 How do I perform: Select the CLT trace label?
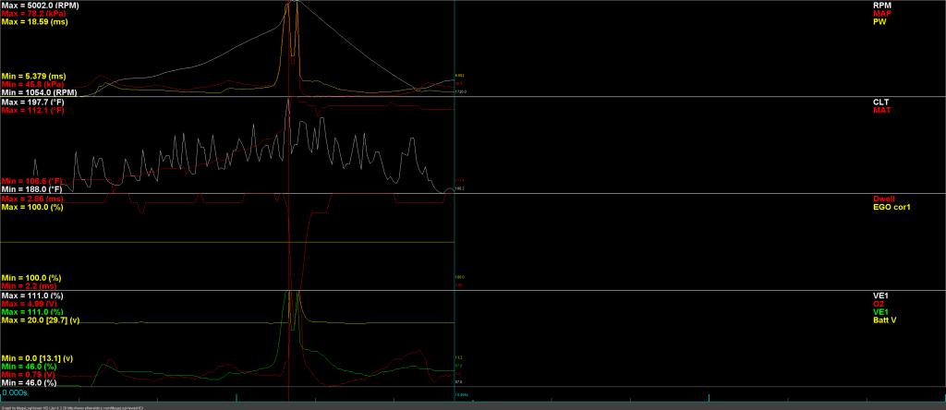coord(879,102)
